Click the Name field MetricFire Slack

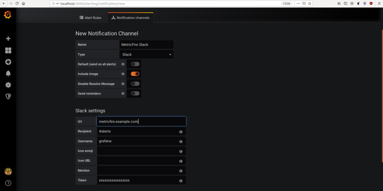click(x=146, y=44)
